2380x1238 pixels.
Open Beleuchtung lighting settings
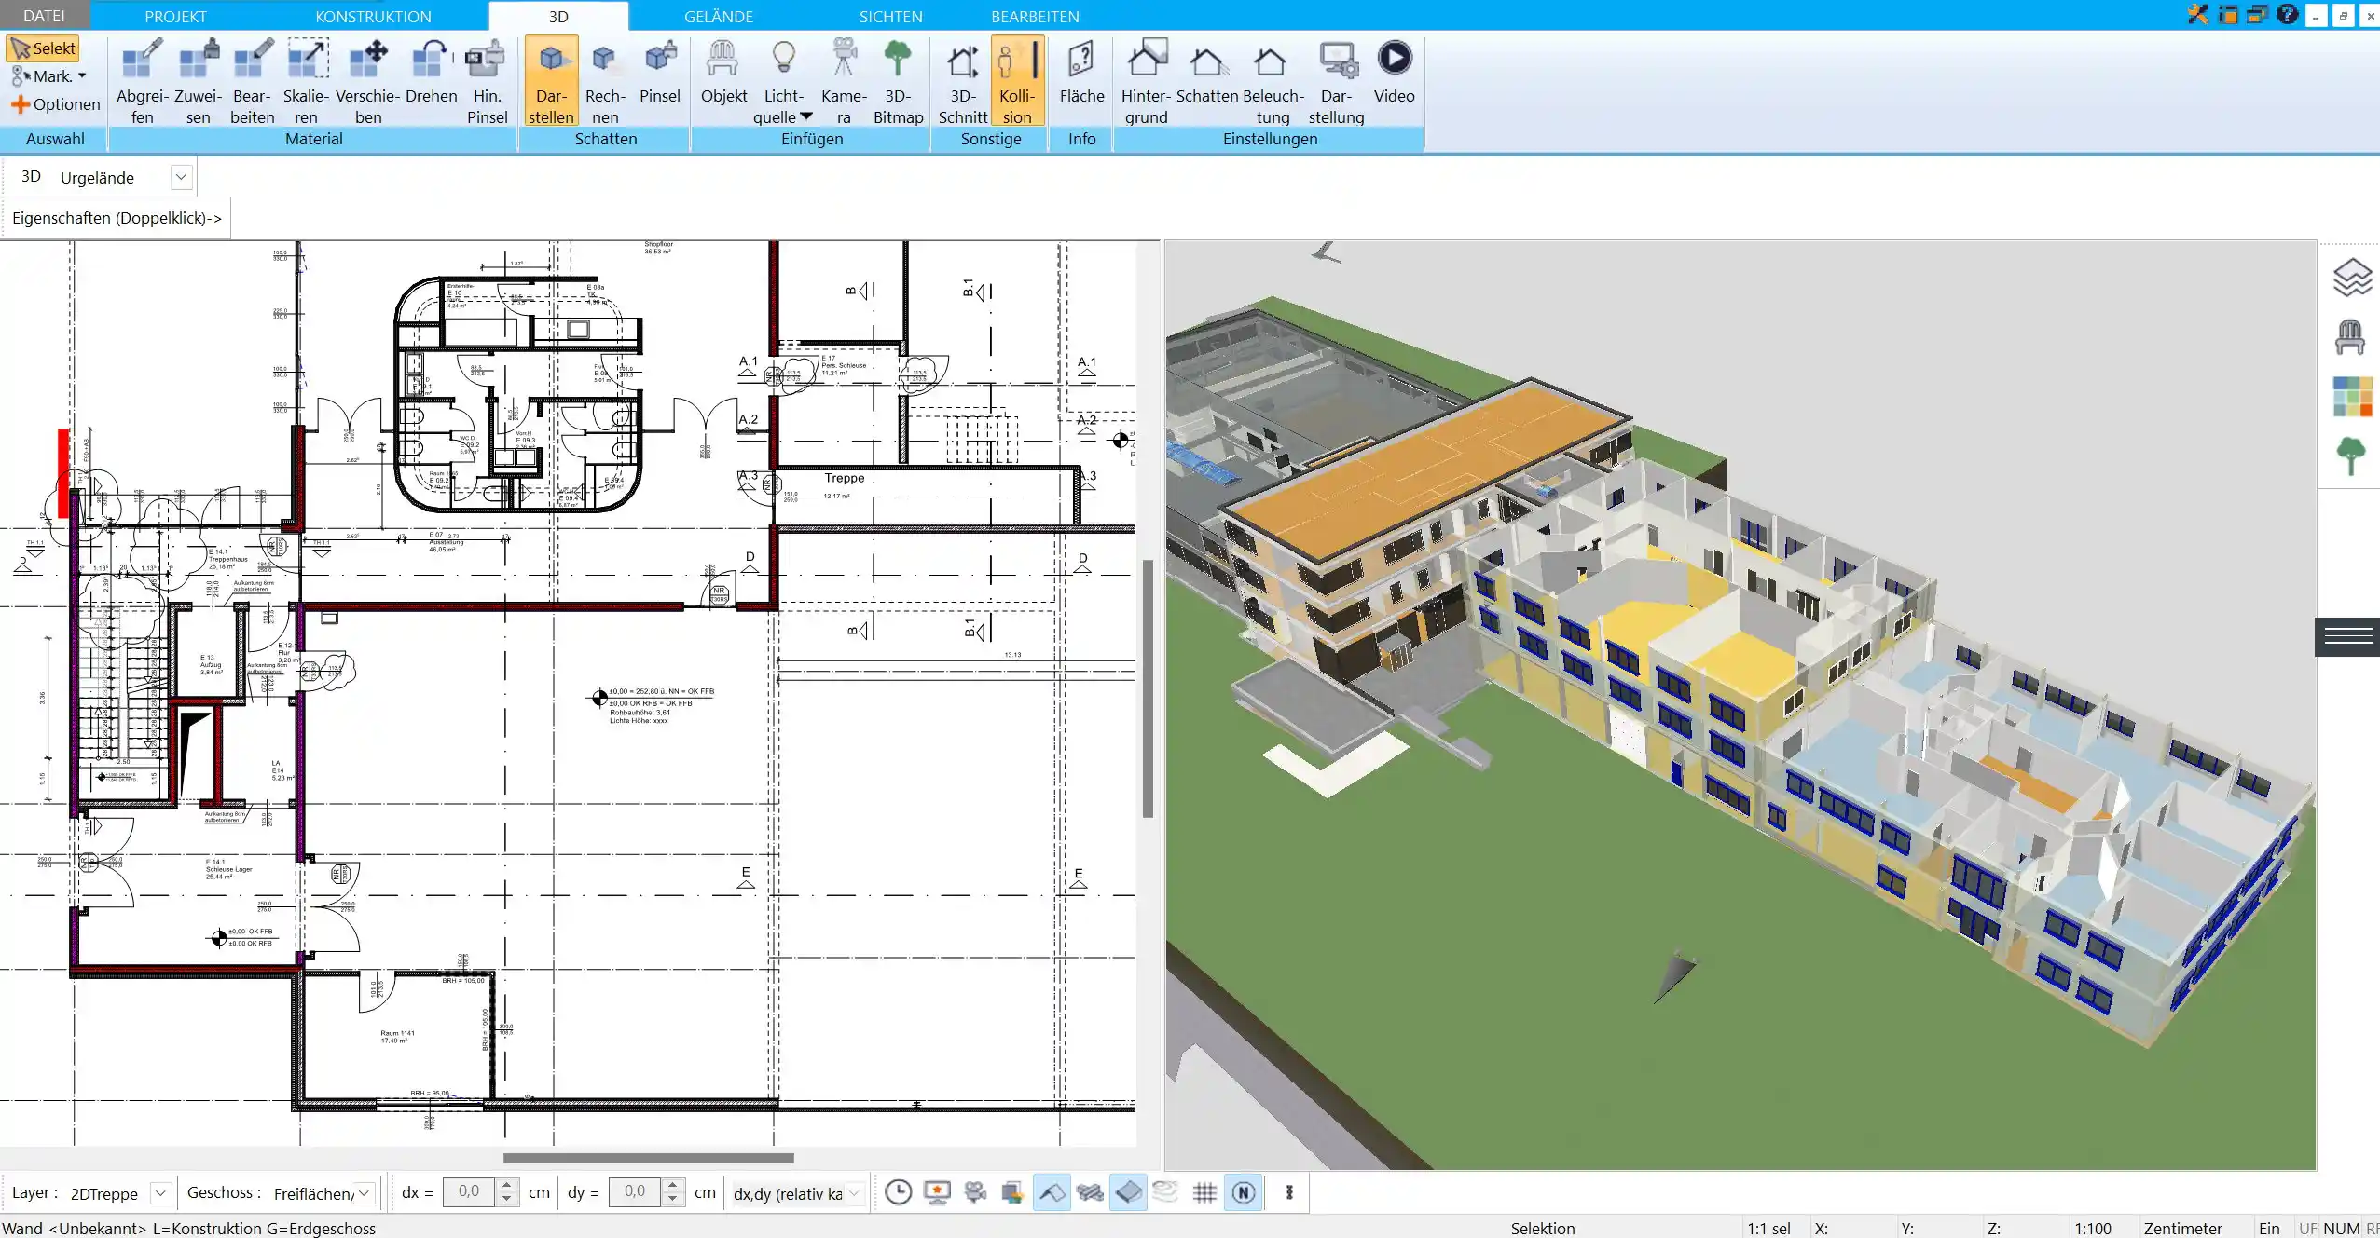click(x=1273, y=81)
